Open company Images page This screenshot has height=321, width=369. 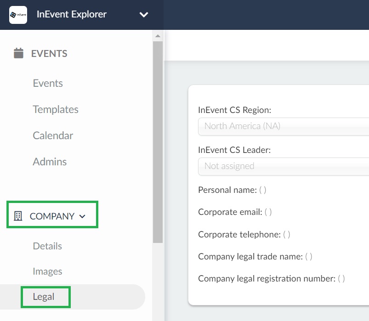click(47, 271)
